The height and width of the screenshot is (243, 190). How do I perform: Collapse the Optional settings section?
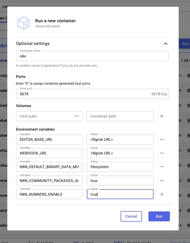pyautogui.click(x=165, y=44)
